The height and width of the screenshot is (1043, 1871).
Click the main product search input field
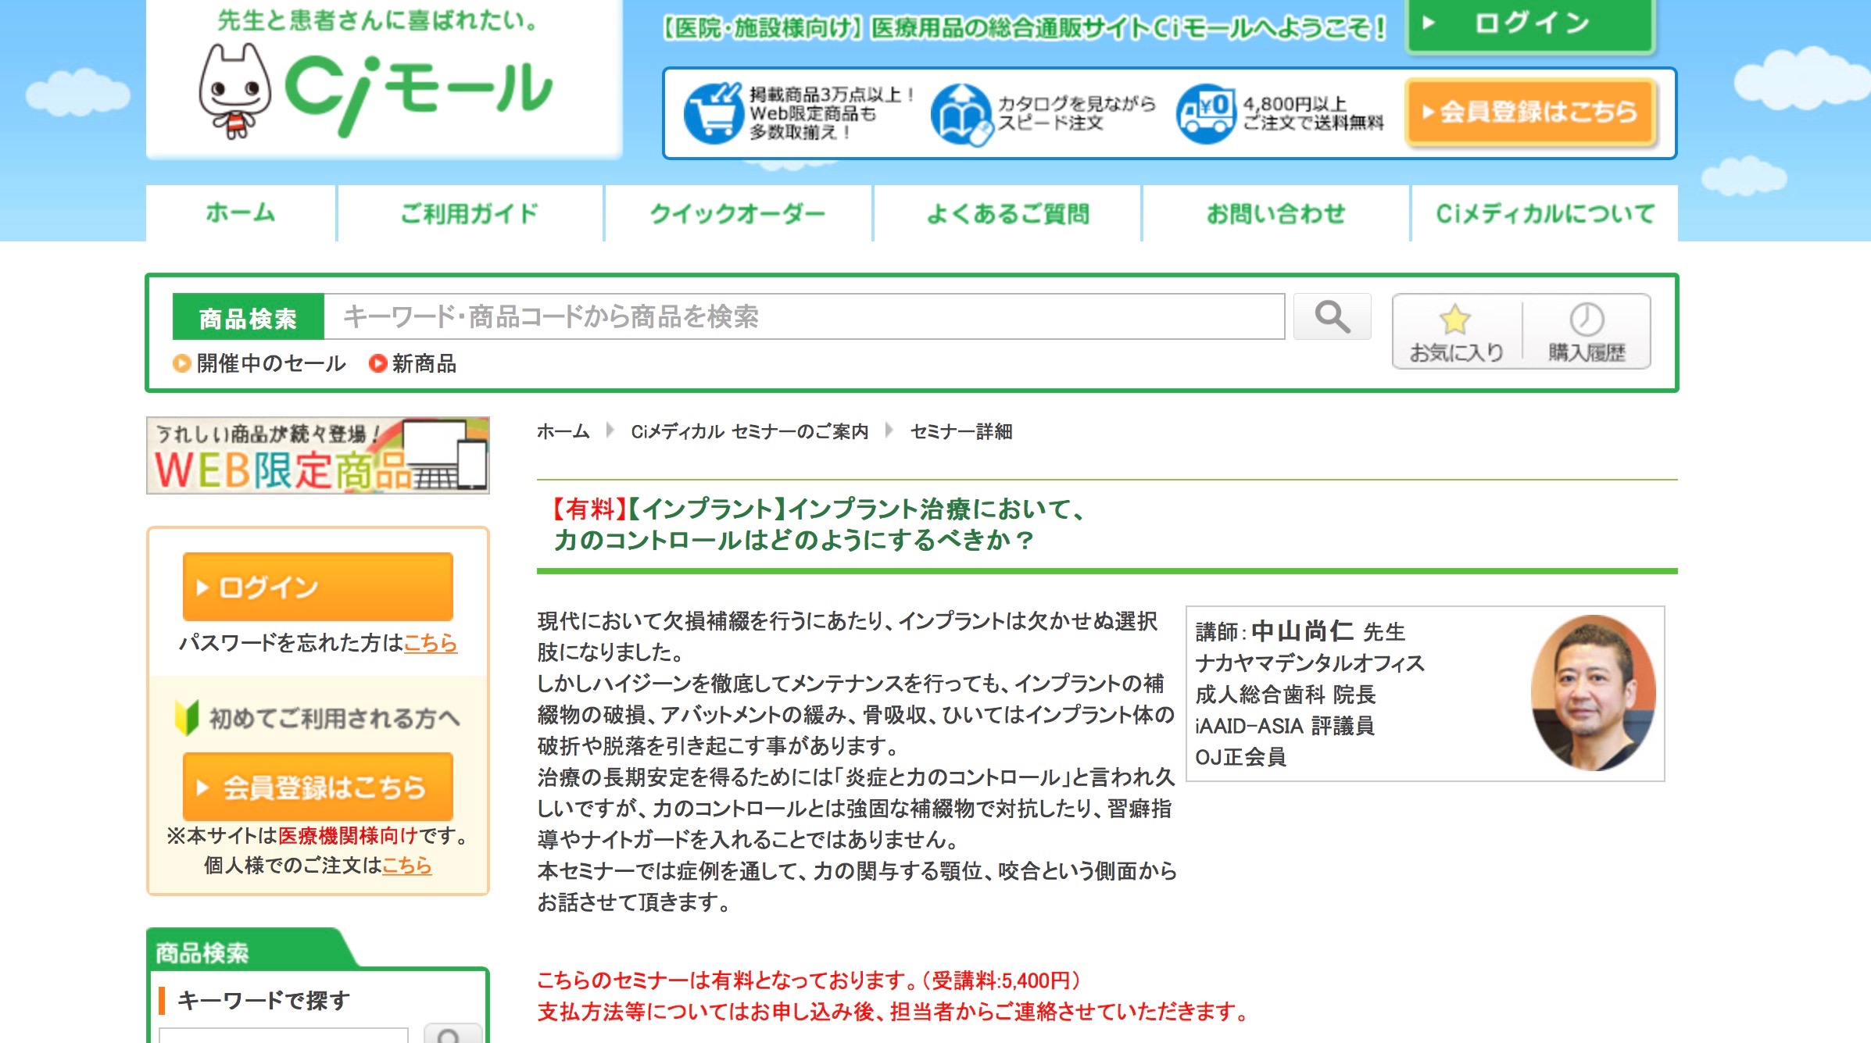804,316
